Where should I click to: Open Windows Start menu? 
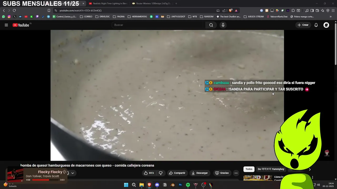[x=126, y=185]
